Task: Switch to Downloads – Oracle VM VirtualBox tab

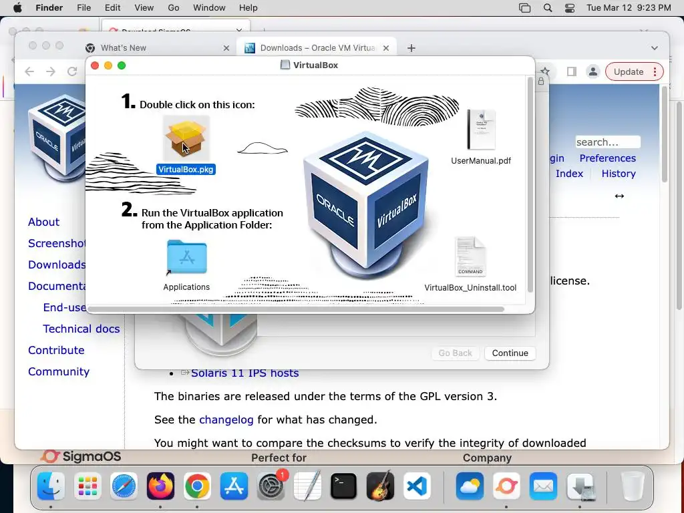Action: click(x=317, y=48)
